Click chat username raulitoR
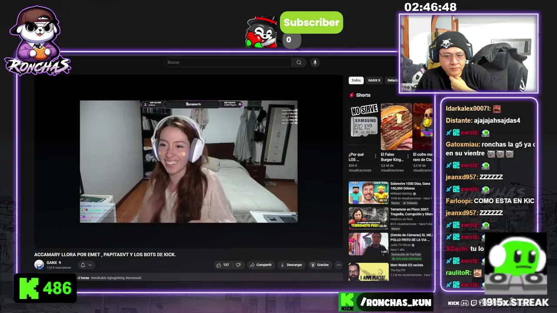The width and height of the screenshot is (557, 313). 458,273
